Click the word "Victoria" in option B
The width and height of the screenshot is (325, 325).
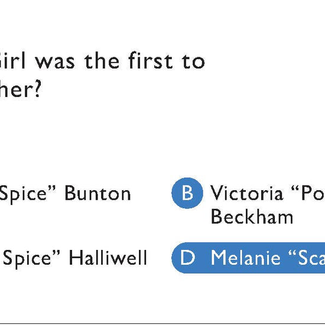(246, 193)
